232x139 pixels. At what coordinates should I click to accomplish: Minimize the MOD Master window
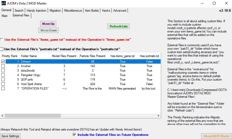tap(202, 3)
